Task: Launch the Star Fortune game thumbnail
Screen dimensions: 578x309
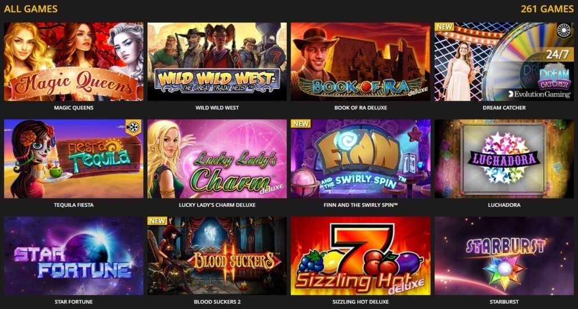Action: click(x=74, y=256)
